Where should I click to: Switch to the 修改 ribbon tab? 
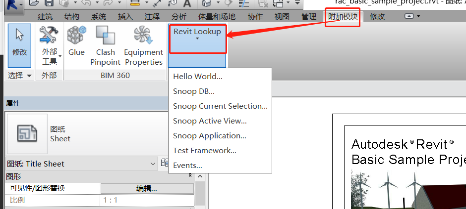pos(377,17)
